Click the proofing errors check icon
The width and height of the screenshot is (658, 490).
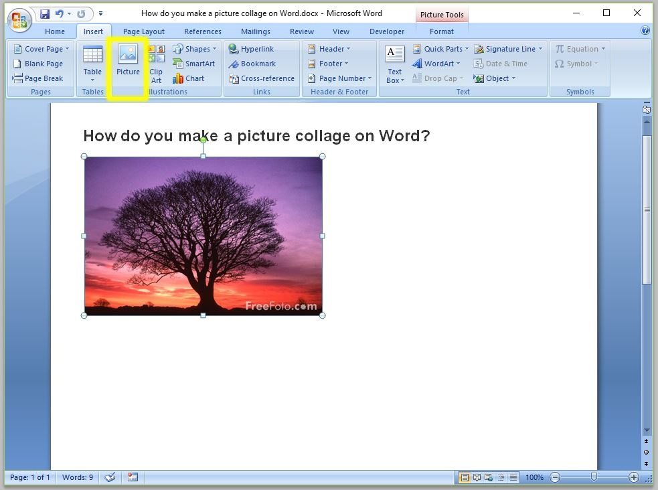110,477
